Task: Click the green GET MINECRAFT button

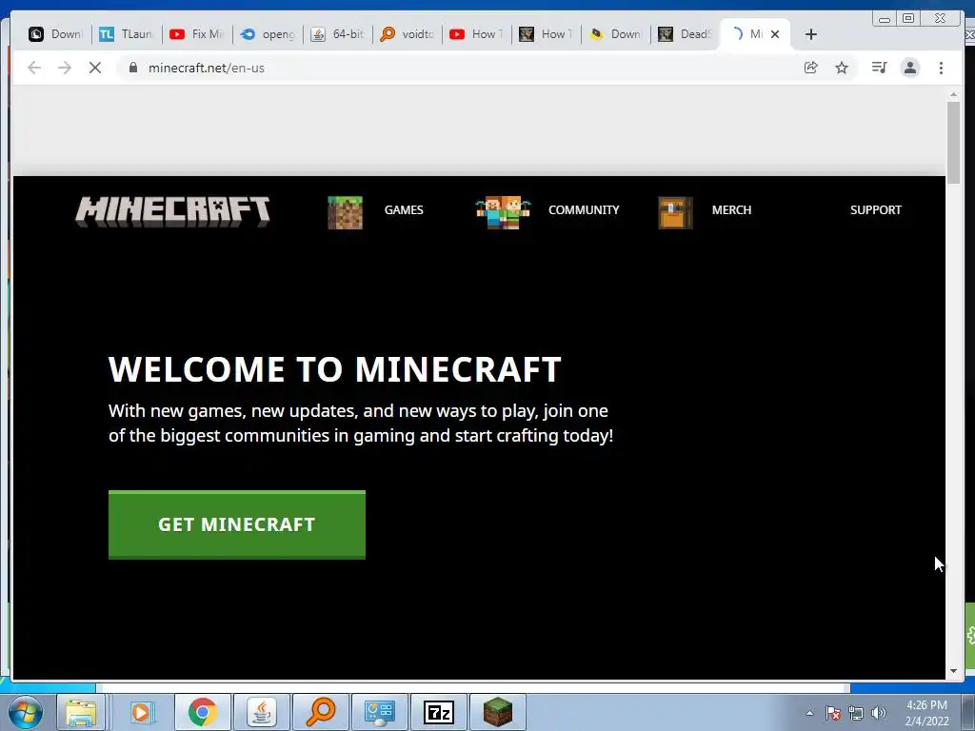Action: click(237, 524)
